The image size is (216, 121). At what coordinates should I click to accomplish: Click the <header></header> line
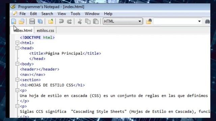point(39,69)
